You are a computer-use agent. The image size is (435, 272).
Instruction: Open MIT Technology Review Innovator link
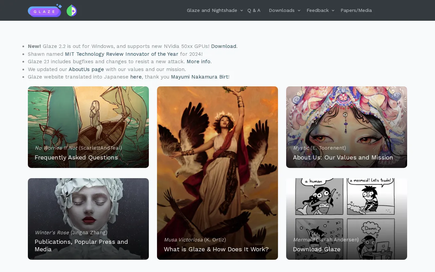pyautogui.click(x=122, y=54)
